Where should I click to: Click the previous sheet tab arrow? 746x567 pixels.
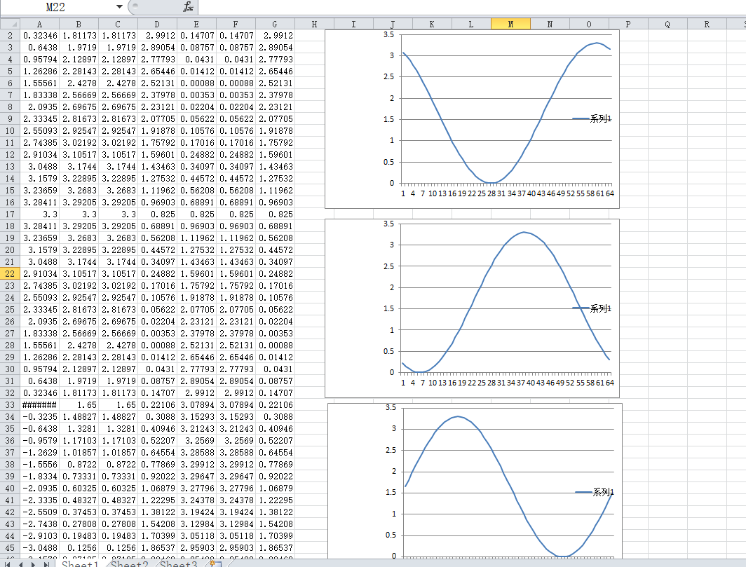tap(21, 564)
